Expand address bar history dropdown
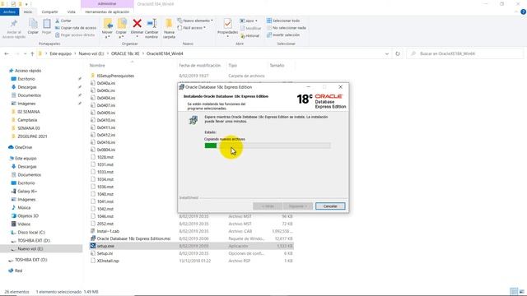 coord(387,53)
